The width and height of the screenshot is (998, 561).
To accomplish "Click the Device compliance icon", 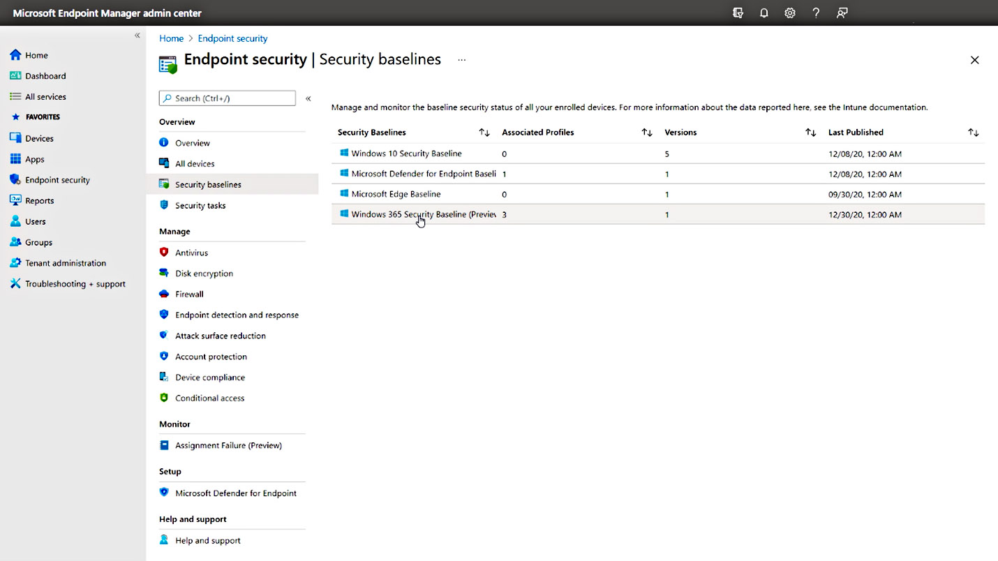I will (164, 377).
